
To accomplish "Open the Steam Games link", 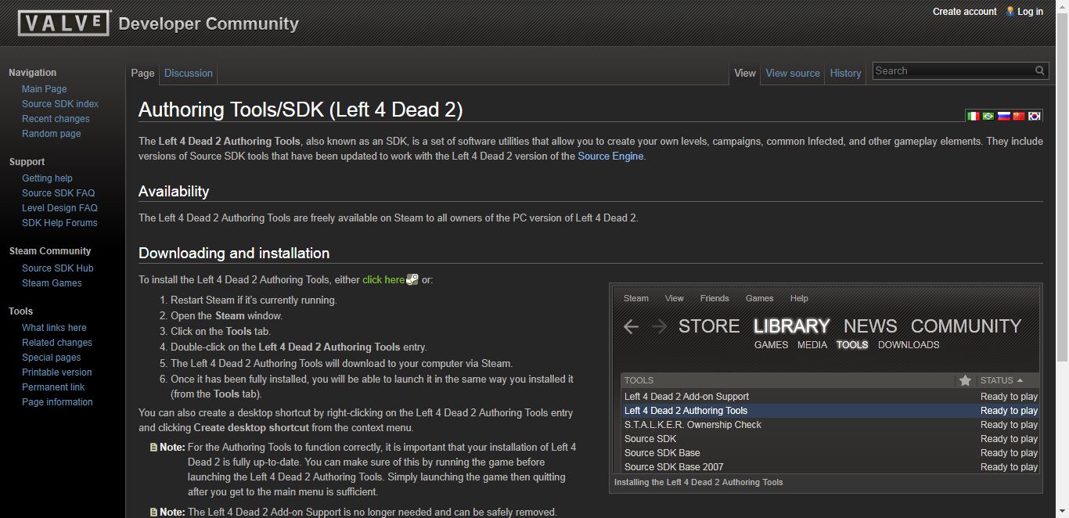I will point(52,283).
